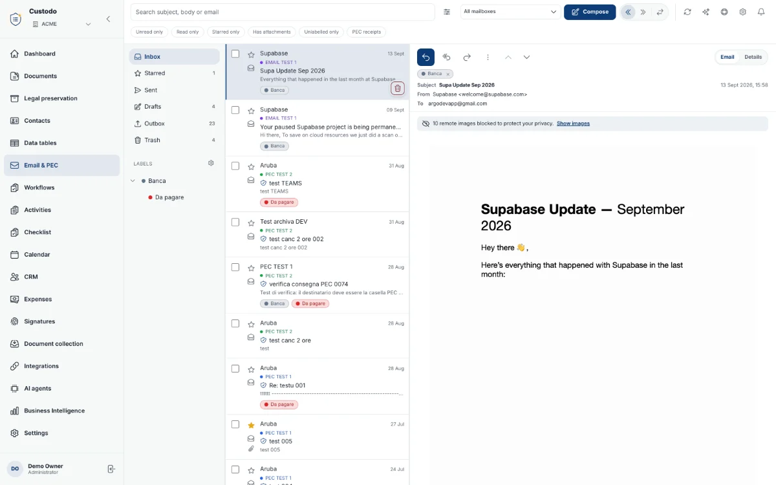Click the Show images link

point(573,124)
